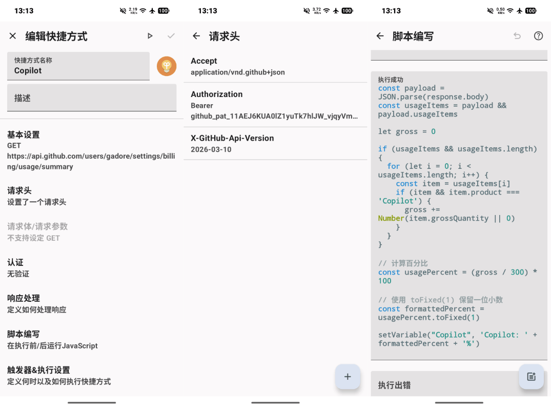The image size is (551, 407).
Task: Change the orange lightbulb shortcut icon
Action: pos(167,66)
